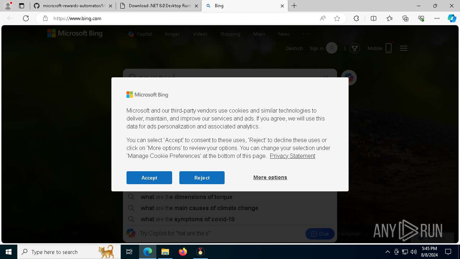Open the Privacy Statement link

coord(293,156)
